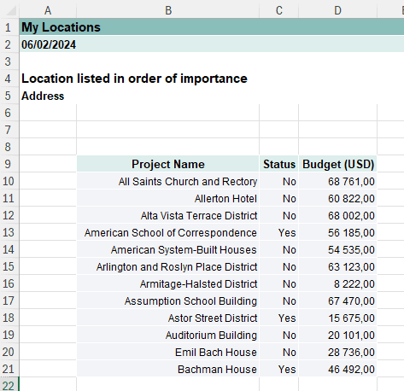Select 'Arlington and Roslyn Place District' cell
The image size is (404, 391).
[168, 266]
